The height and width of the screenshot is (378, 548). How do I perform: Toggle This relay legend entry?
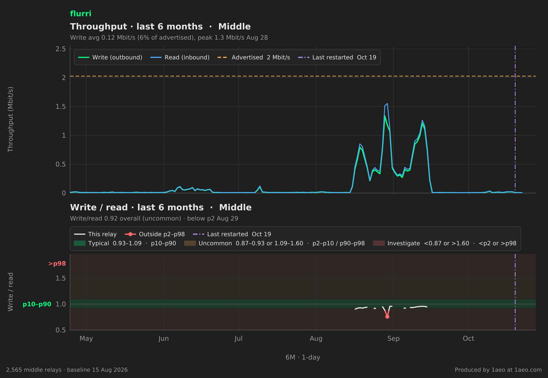(x=95, y=234)
